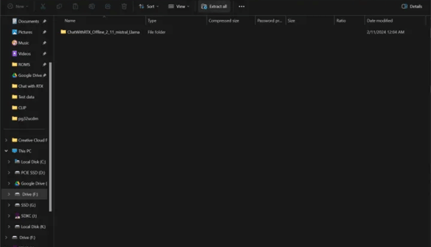Expand the Local Disk (C:) node
Image resolution: width=431 pixels, height=247 pixels.
[9, 162]
